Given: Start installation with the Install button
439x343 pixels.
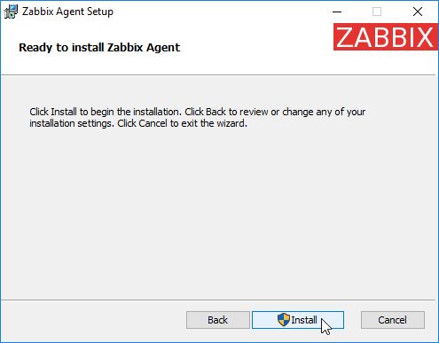Looking at the screenshot, I should tap(298, 320).
